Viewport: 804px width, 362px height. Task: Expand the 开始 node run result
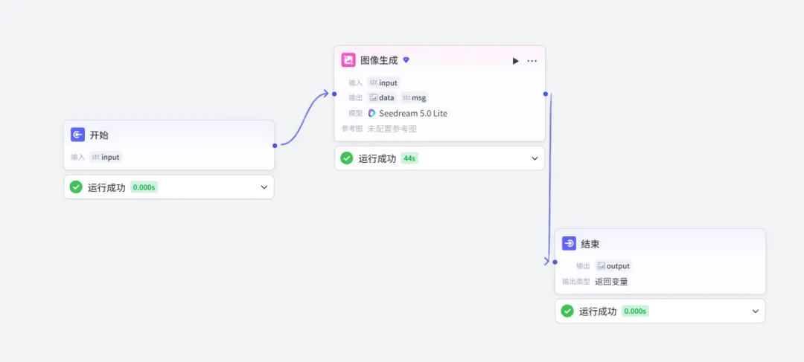(264, 187)
